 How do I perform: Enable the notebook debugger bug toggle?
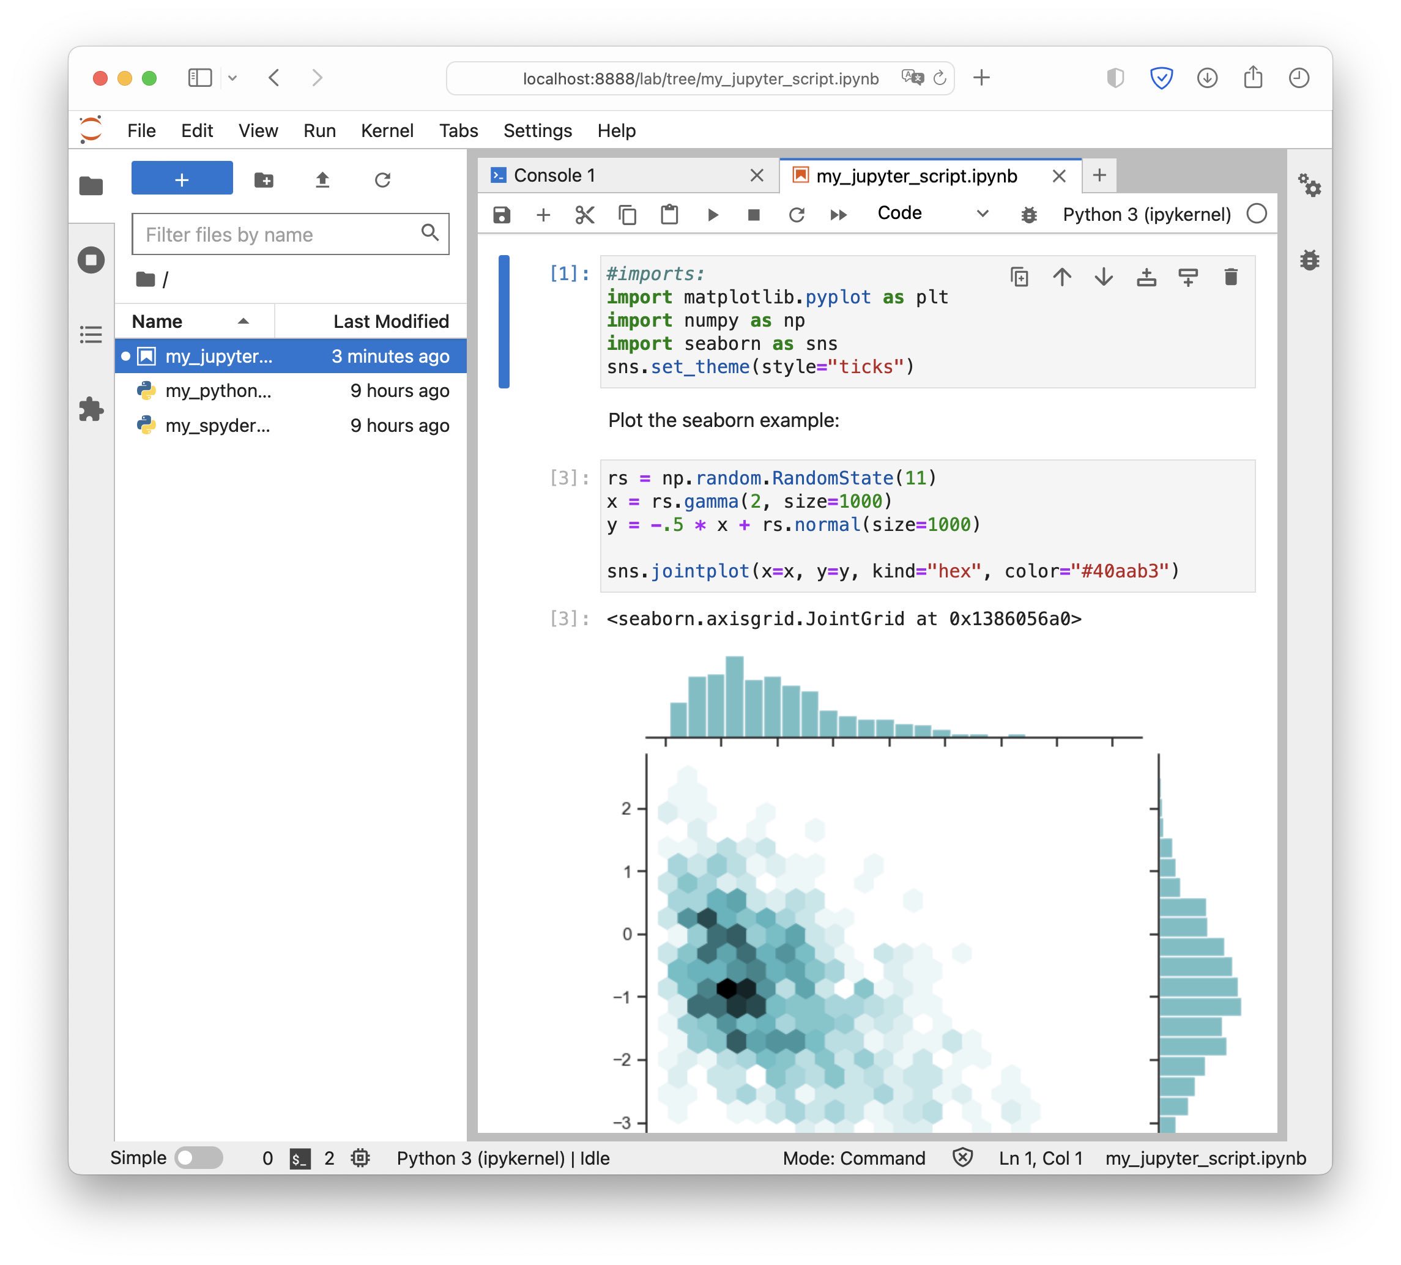click(1028, 215)
